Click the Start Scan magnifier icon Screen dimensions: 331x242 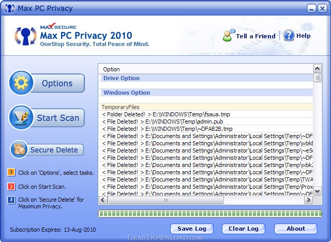pyautogui.click(x=21, y=117)
